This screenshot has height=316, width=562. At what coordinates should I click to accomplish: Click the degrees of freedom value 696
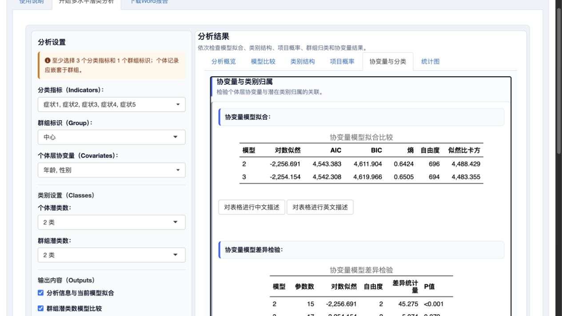[434, 164]
